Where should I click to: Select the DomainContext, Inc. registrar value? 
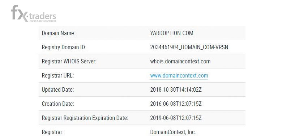tap(173, 132)
